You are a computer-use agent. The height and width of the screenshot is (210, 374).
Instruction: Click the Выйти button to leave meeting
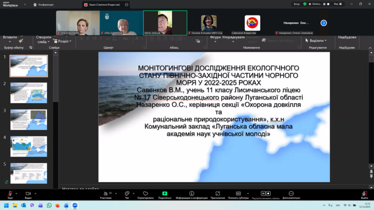click(x=364, y=194)
